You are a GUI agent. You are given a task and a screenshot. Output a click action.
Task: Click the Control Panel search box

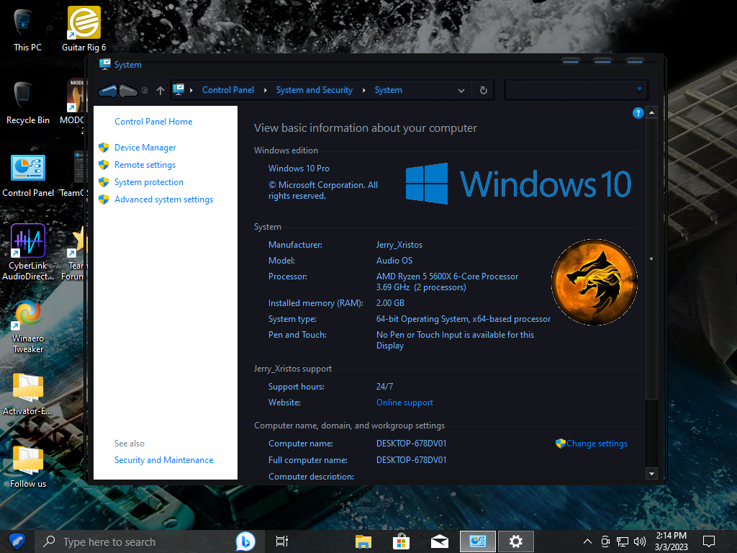(576, 90)
